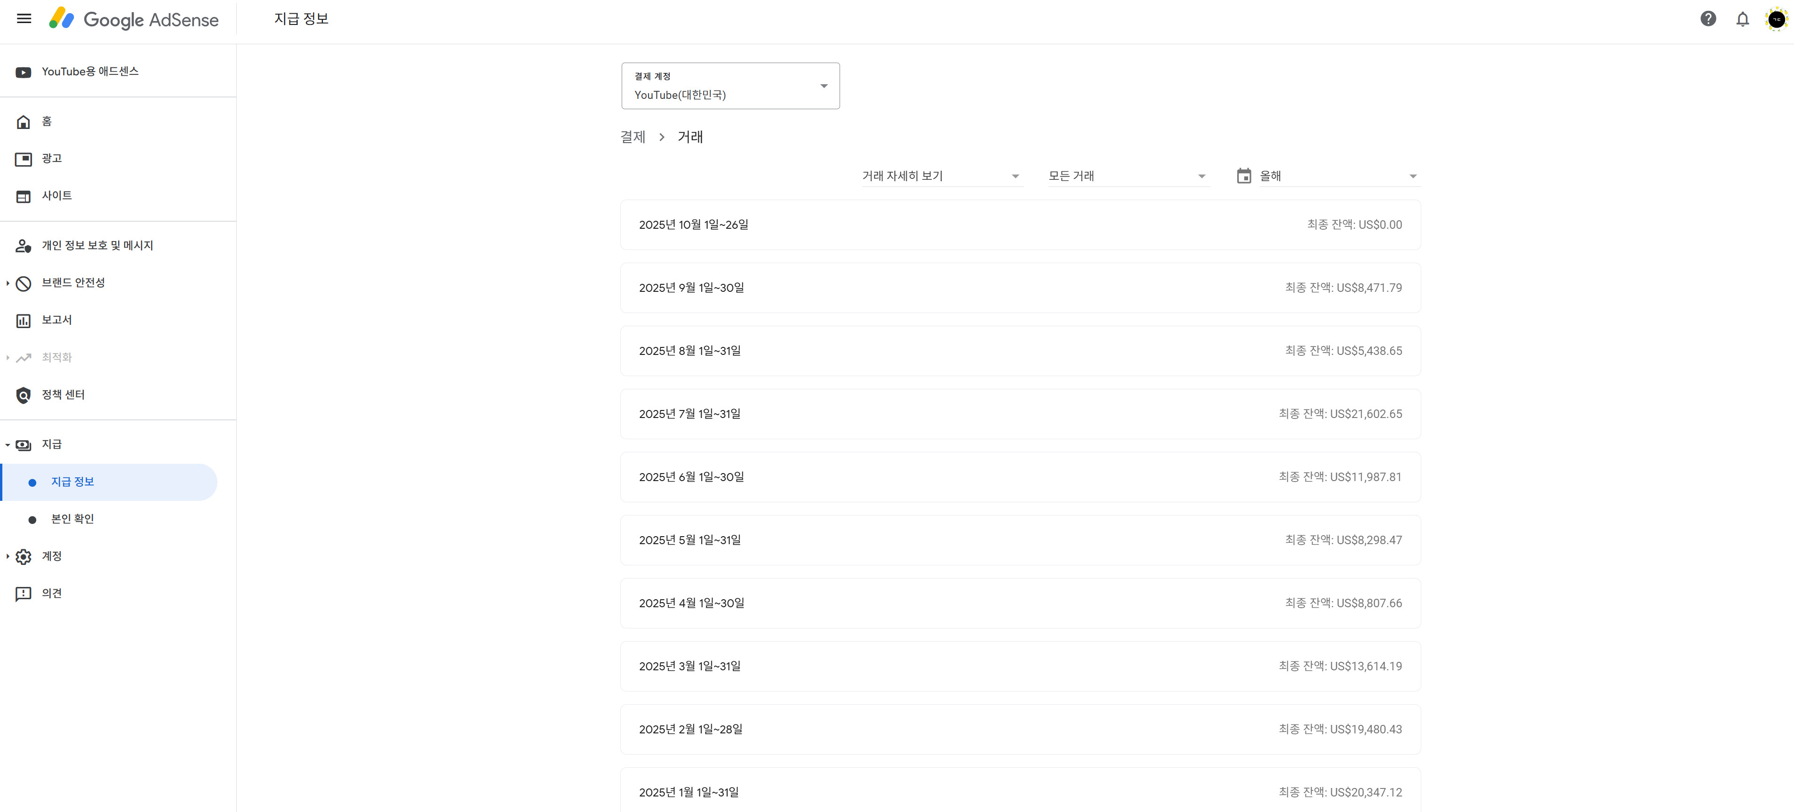Select 본인 확인 in the sidebar
This screenshot has width=1794, height=812.
[72, 519]
